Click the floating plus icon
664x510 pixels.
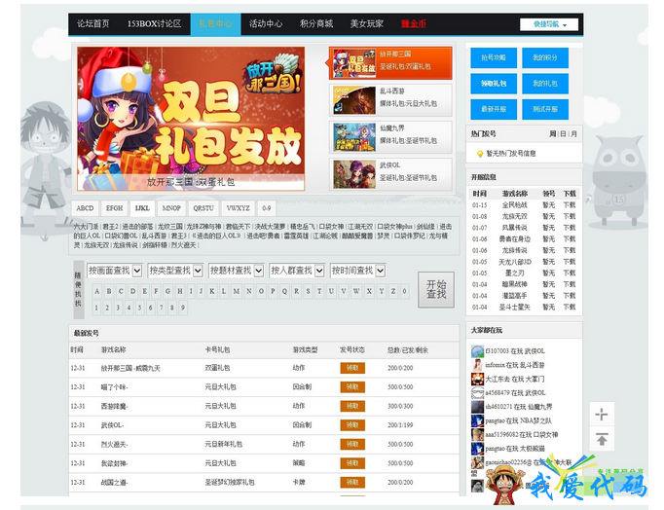[602, 415]
